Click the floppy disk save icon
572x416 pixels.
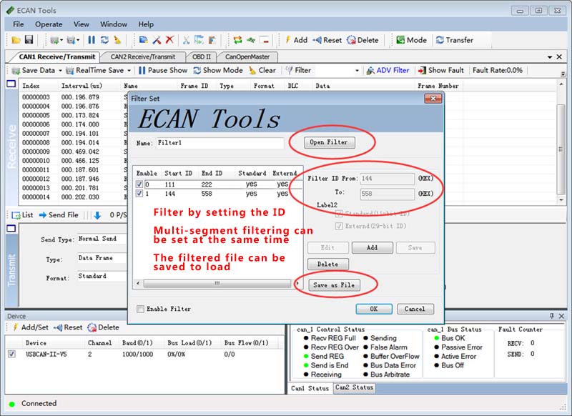click(29, 40)
